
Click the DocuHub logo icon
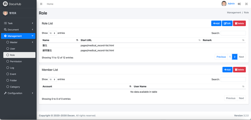5,4
